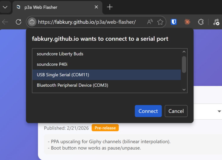Open the Bitwarden extension icon
The height and width of the screenshot is (160, 222).
(174, 22)
